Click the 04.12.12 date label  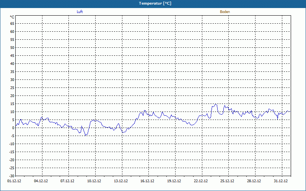click(x=41, y=181)
